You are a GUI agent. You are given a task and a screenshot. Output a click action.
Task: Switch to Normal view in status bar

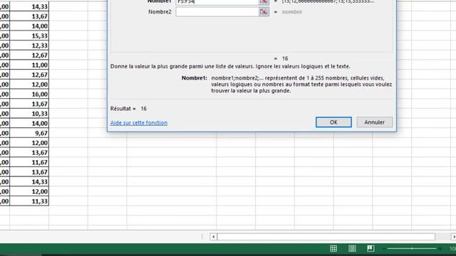pyautogui.click(x=333, y=248)
